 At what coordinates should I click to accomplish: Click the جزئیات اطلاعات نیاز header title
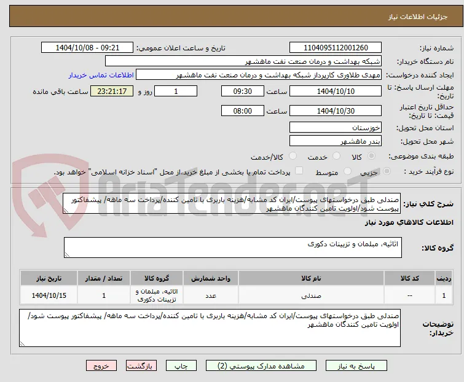[x=418, y=17]
